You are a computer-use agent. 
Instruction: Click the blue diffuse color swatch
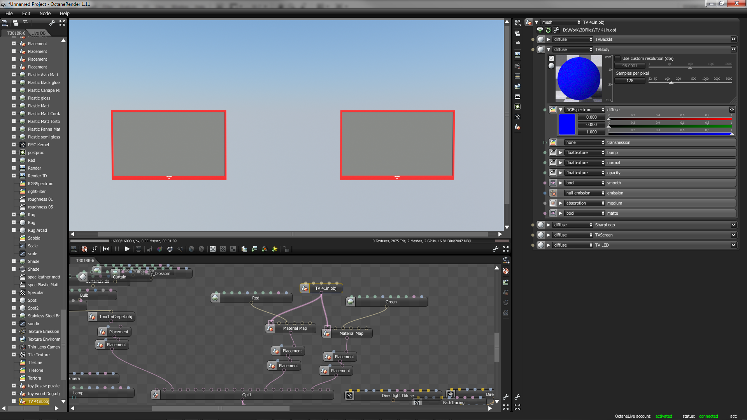566,124
